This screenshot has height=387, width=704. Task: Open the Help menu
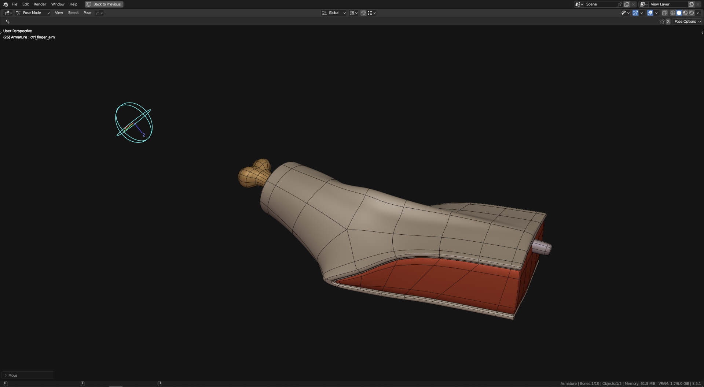coord(73,4)
